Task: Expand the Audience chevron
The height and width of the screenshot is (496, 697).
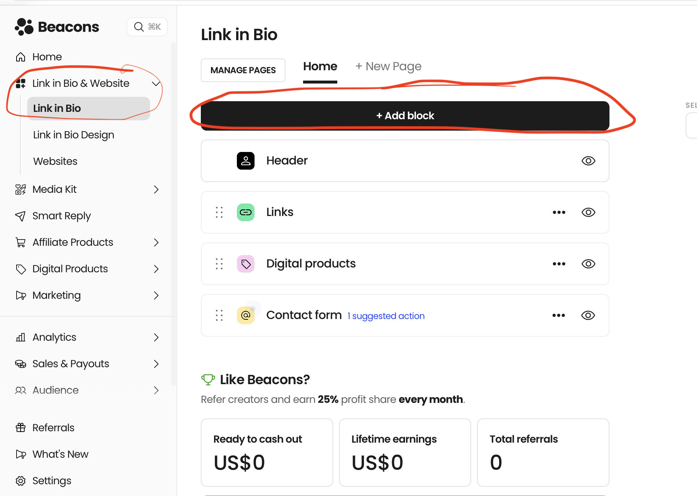Action: 156,390
